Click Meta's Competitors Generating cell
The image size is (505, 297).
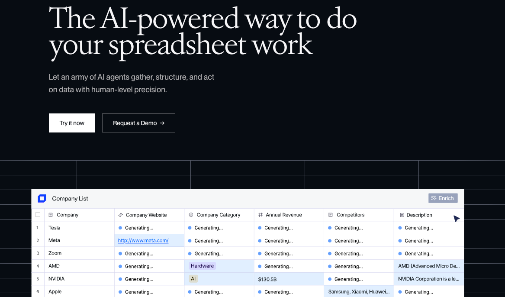[x=359, y=240]
